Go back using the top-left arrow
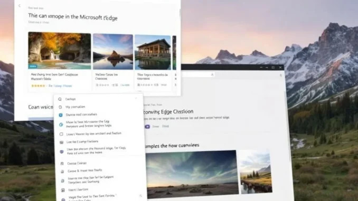The width and height of the screenshot is (358, 201). click(x=20, y=5)
